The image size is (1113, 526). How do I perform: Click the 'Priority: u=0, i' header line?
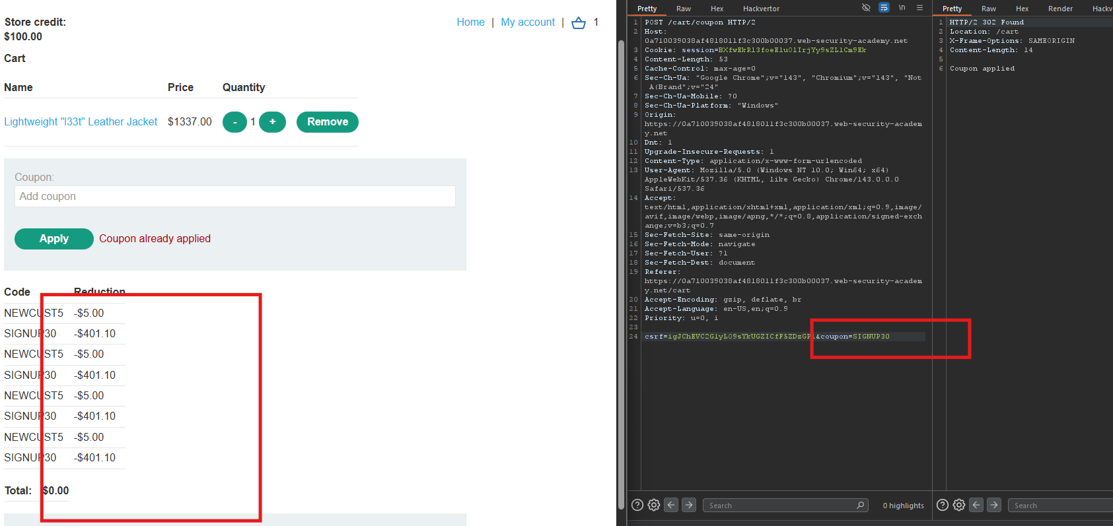682,318
